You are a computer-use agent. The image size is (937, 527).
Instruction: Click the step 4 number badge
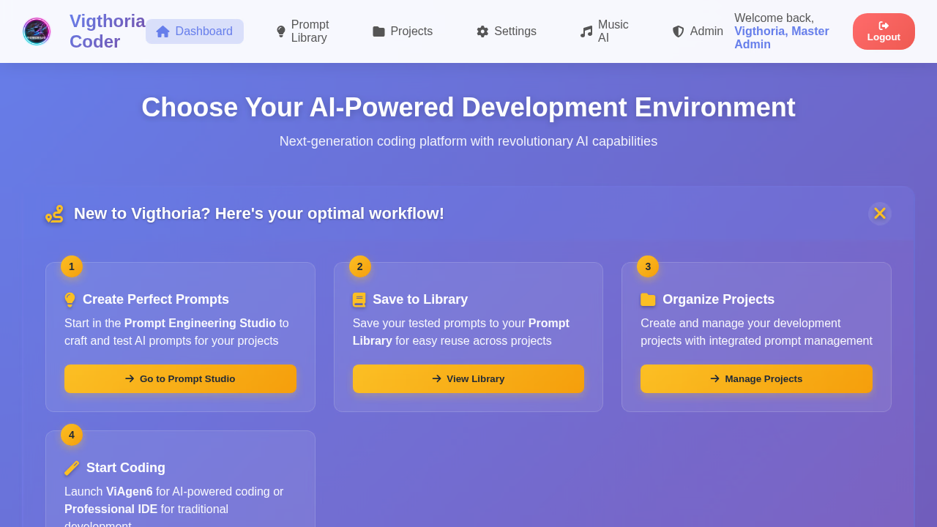click(71, 434)
